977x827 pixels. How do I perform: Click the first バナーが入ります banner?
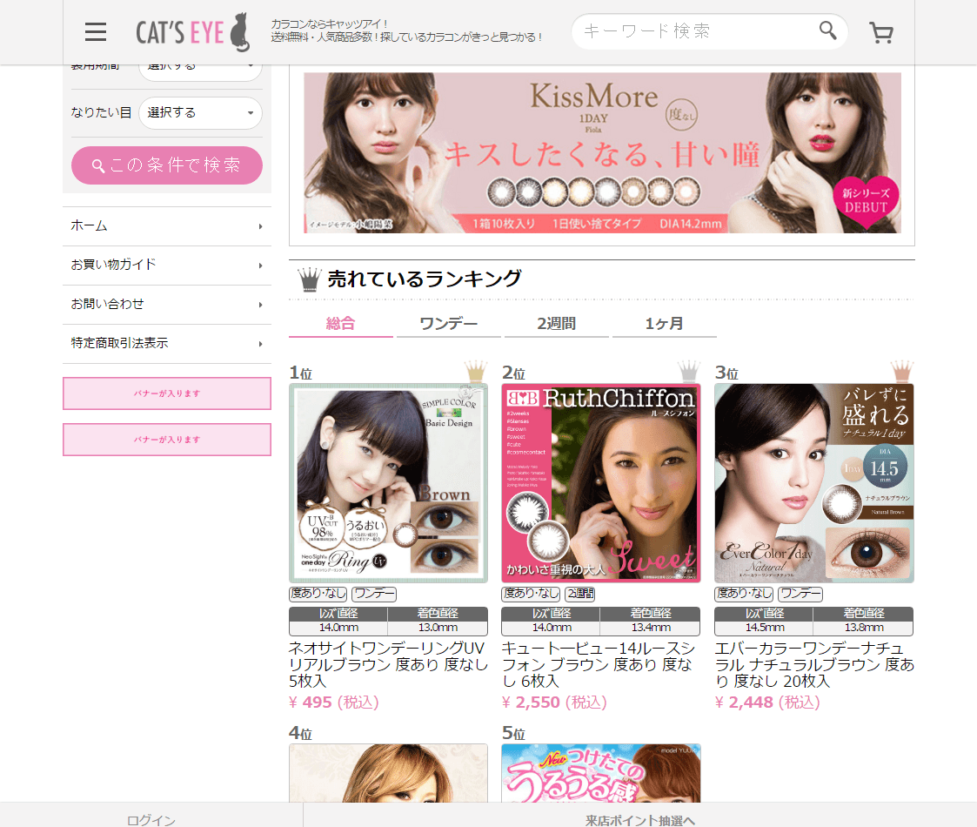coord(167,393)
